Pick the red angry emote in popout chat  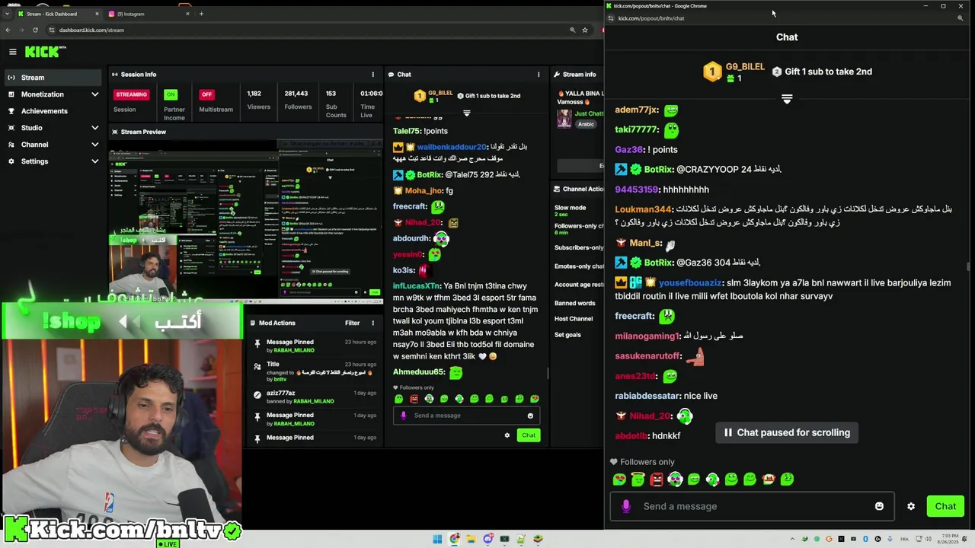pos(657,479)
